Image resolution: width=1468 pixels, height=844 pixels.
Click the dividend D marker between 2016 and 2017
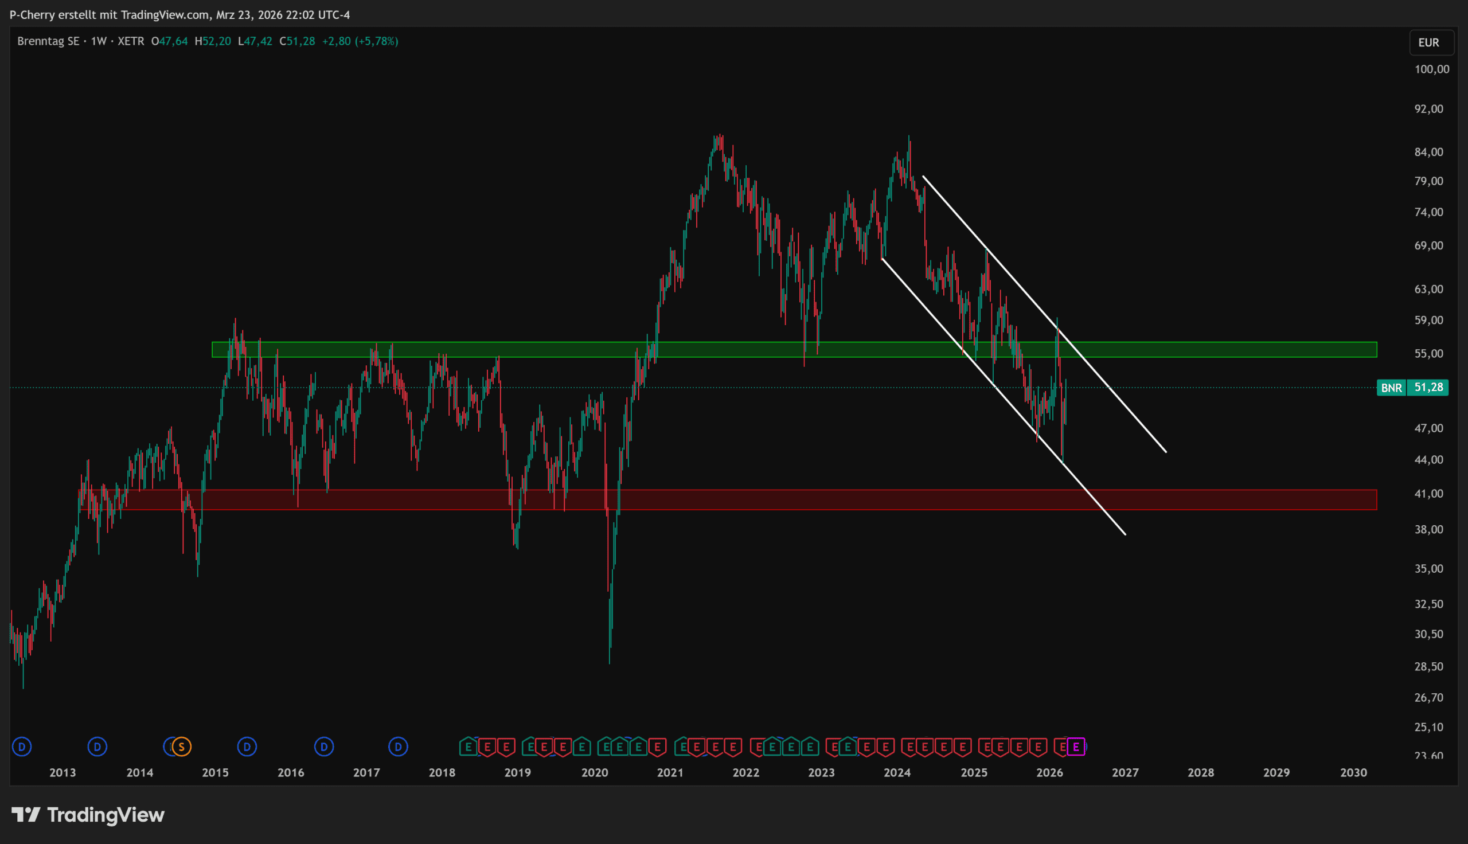point(324,747)
